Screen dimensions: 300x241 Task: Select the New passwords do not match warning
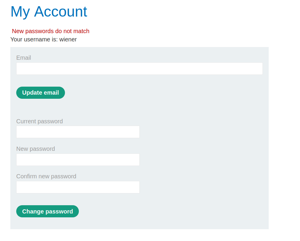point(50,31)
